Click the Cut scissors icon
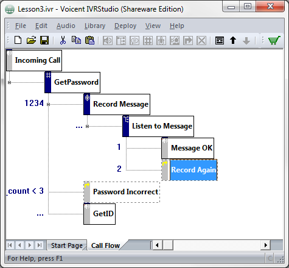 point(63,40)
